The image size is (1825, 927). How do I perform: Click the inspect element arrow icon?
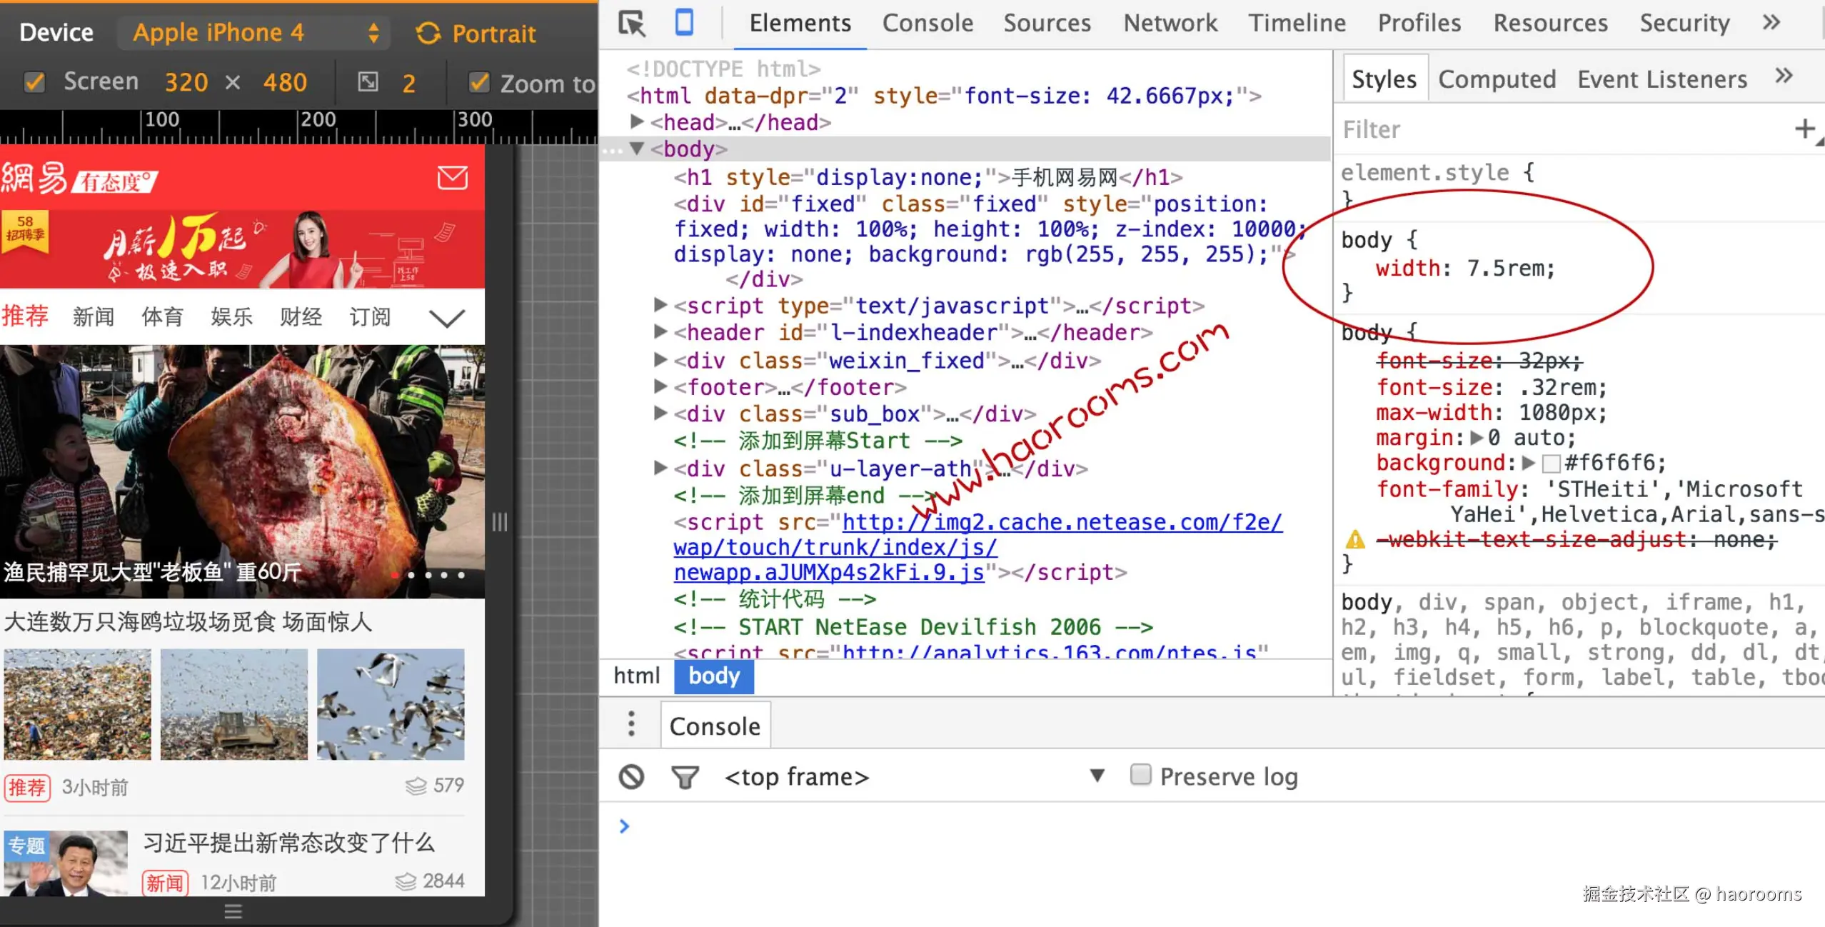click(632, 24)
